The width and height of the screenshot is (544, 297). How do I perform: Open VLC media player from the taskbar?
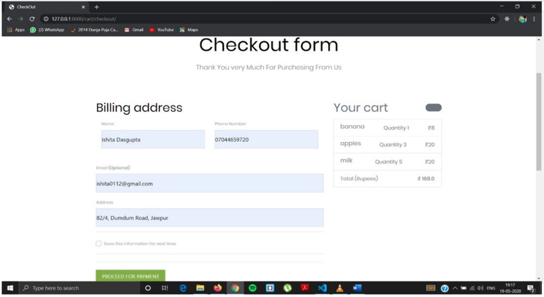[339, 288]
